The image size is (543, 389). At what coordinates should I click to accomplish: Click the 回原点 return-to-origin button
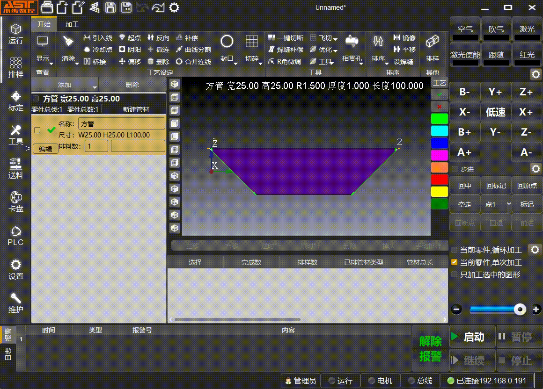pyautogui.click(x=527, y=186)
